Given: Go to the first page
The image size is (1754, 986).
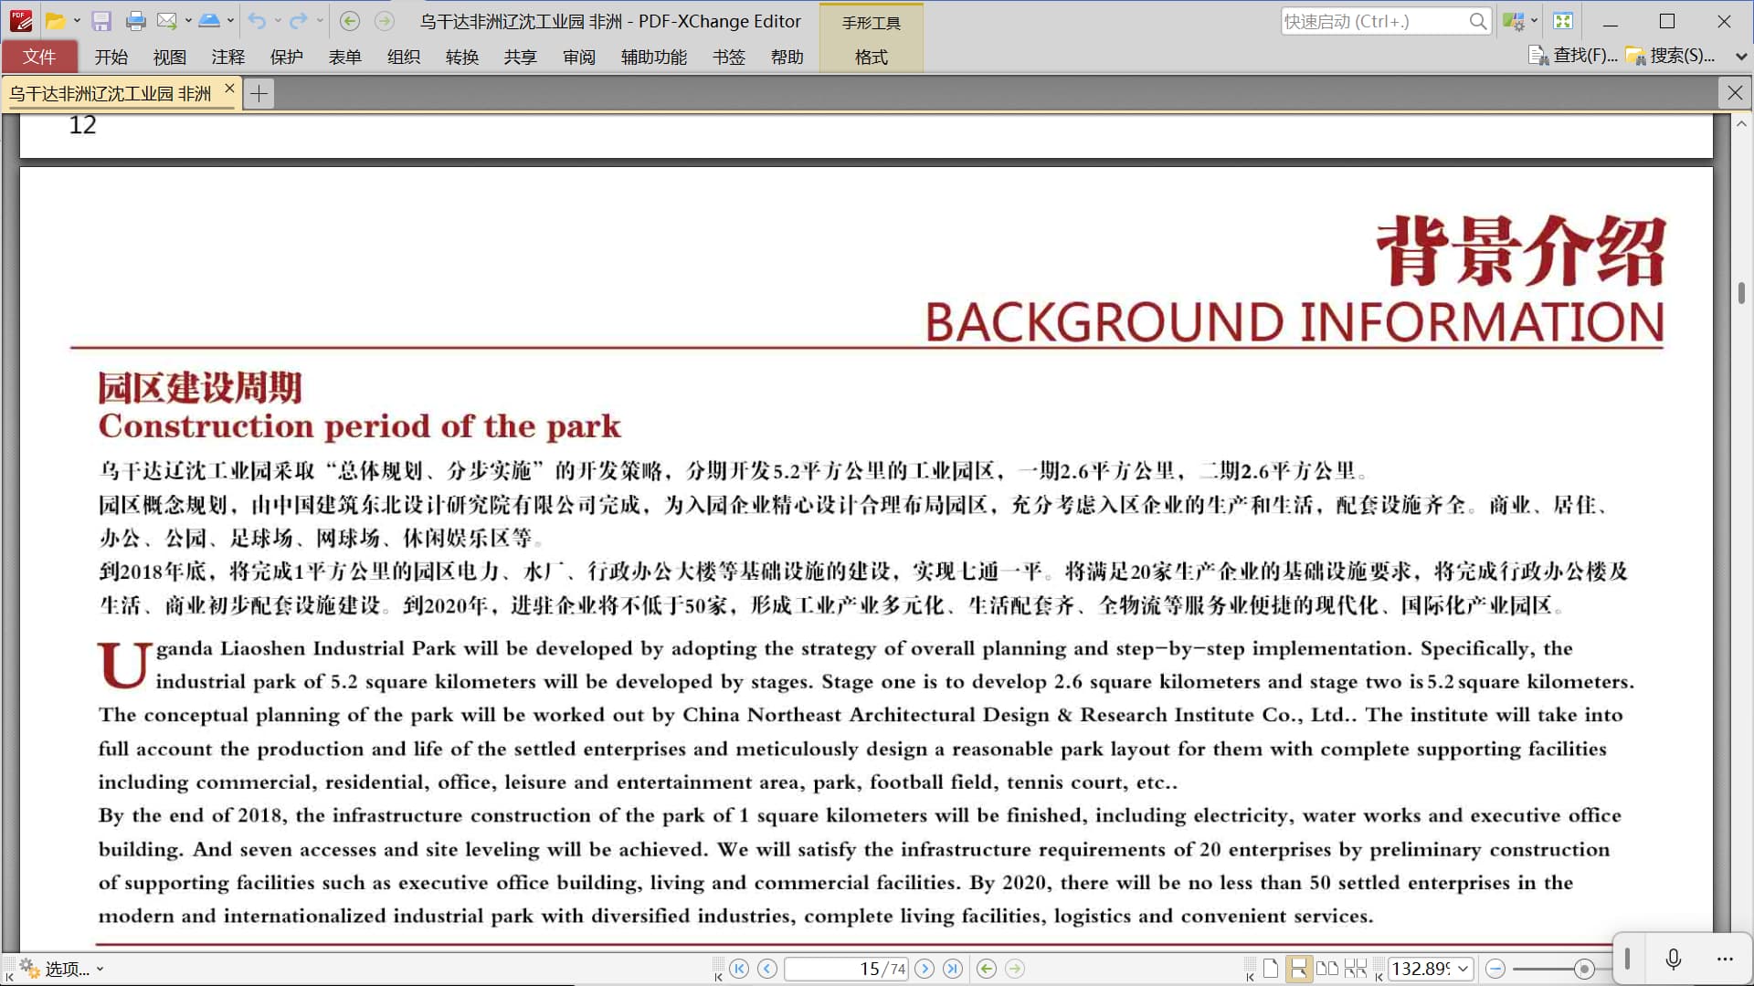Looking at the screenshot, I should (x=739, y=969).
